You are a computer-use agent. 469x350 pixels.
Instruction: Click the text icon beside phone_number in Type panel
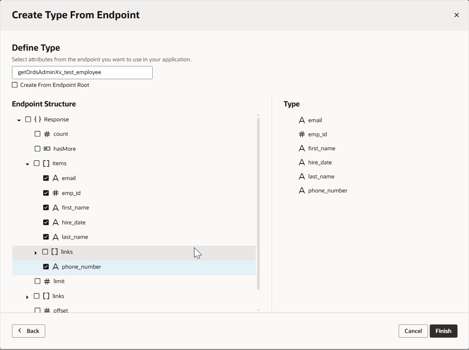coord(302,191)
